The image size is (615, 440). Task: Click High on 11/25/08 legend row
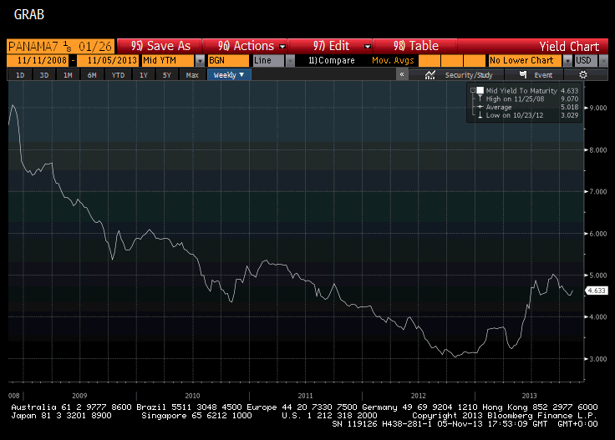pos(527,99)
